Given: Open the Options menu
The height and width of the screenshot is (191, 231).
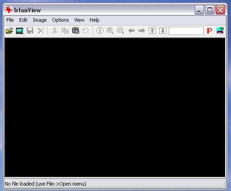Looking at the screenshot, I should (x=60, y=20).
